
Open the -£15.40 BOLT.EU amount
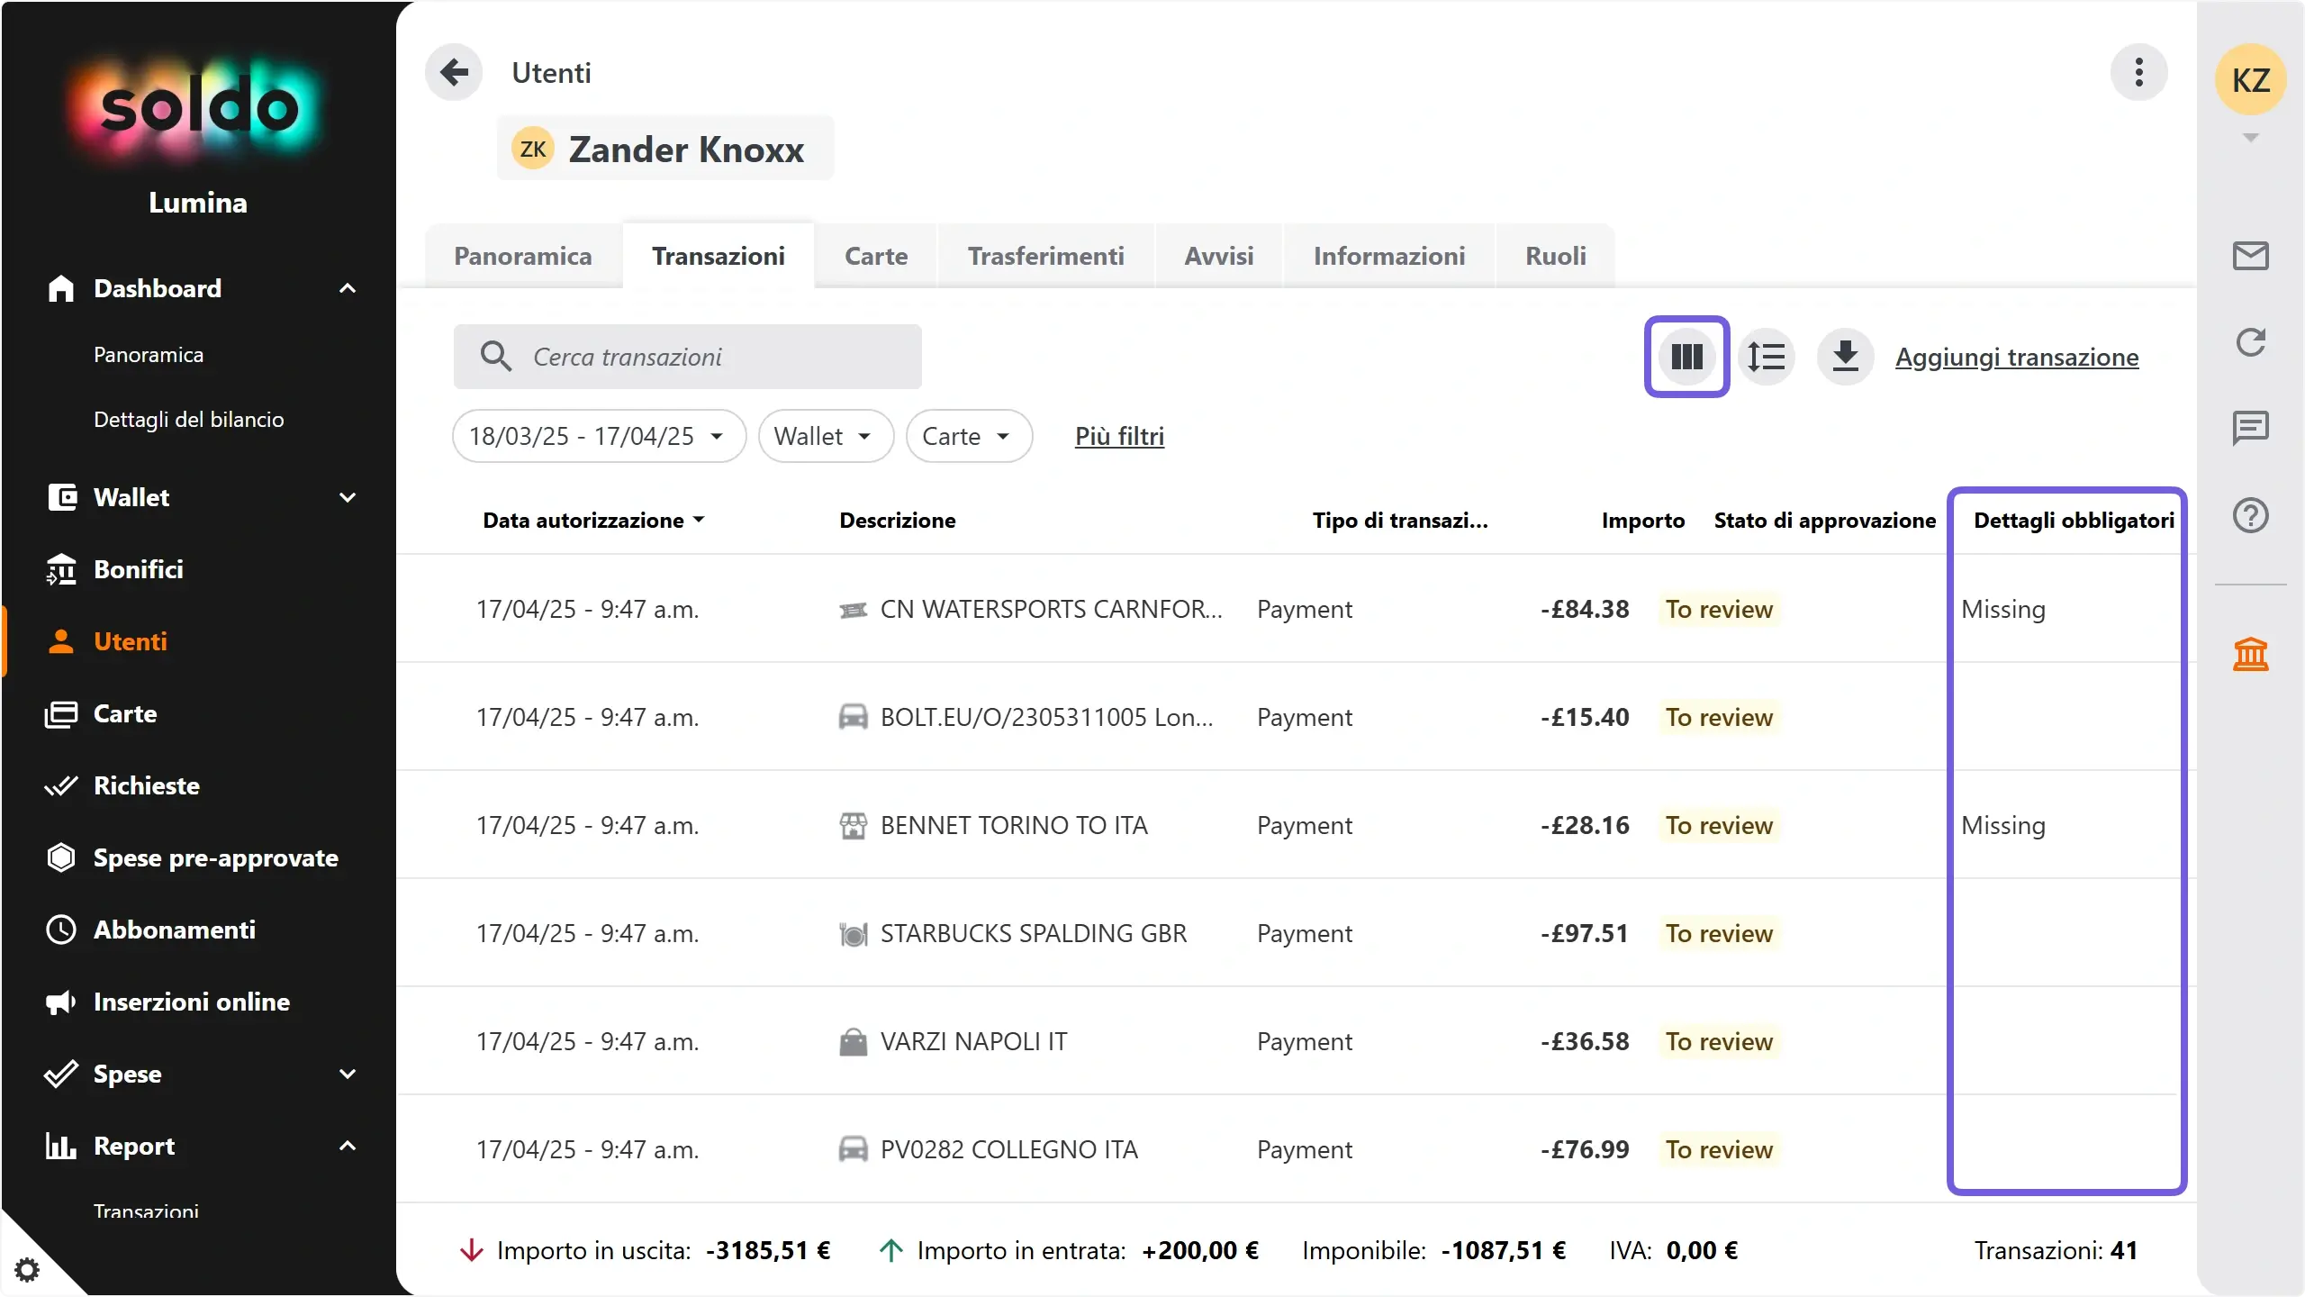pyautogui.click(x=1585, y=718)
